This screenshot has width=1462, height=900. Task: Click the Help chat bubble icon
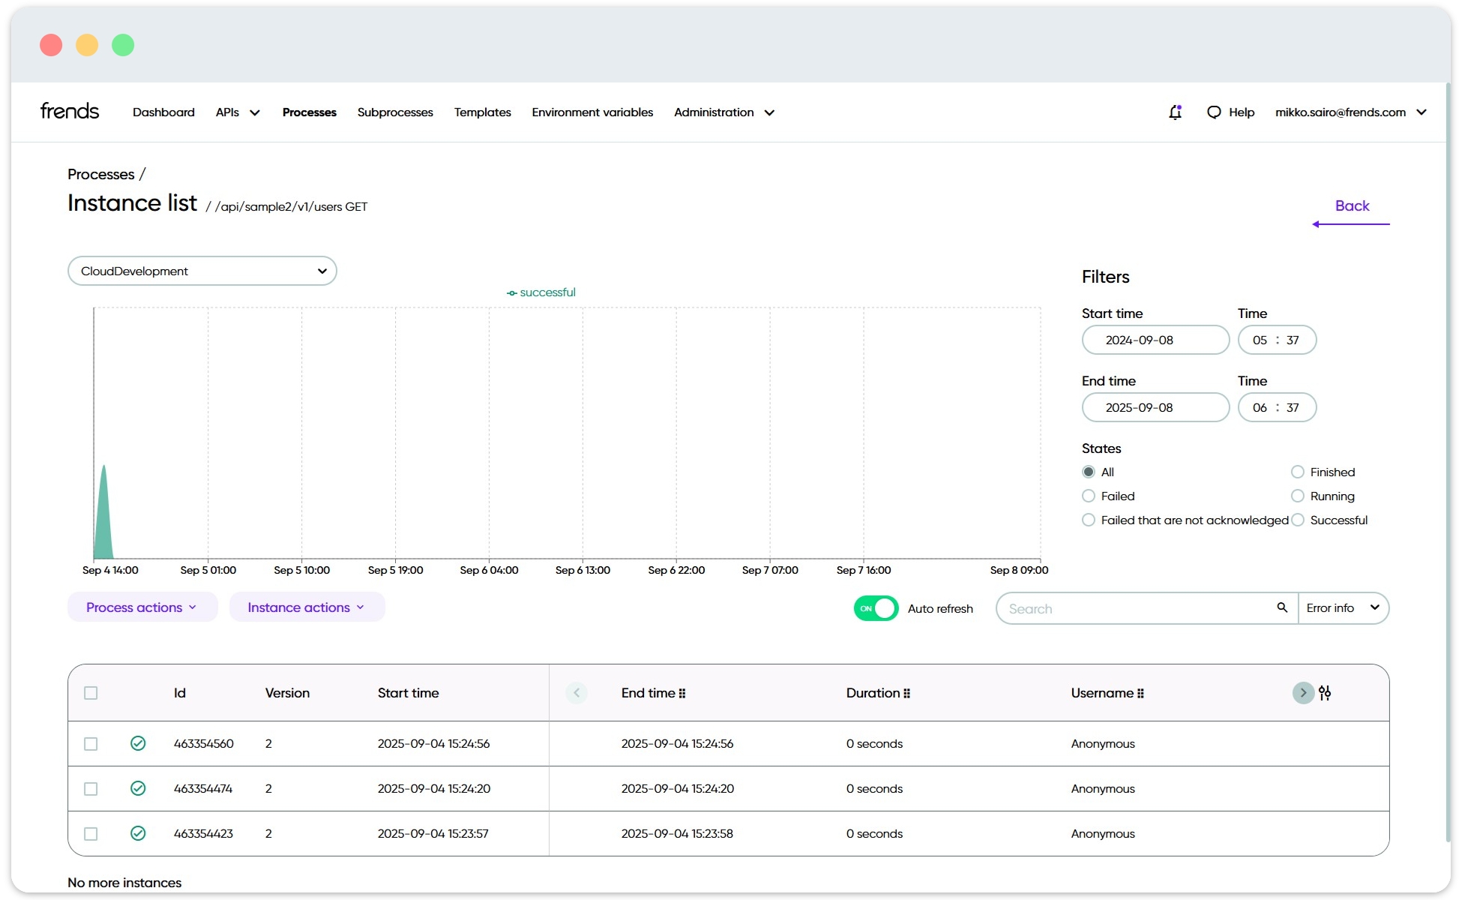point(1214,112)
